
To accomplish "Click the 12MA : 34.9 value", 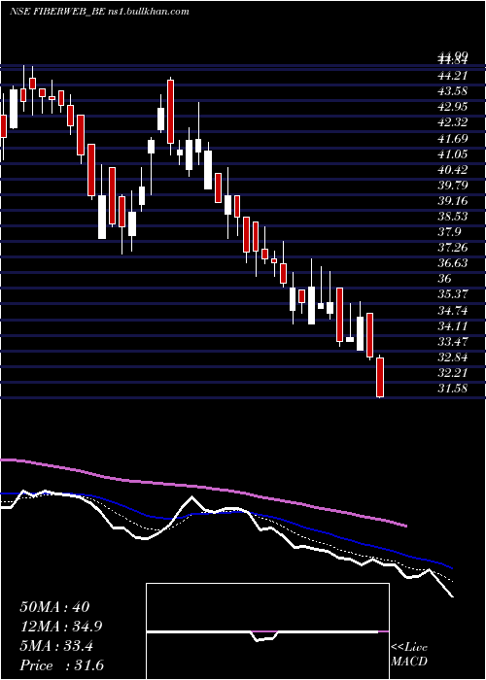I will [63, 627].
